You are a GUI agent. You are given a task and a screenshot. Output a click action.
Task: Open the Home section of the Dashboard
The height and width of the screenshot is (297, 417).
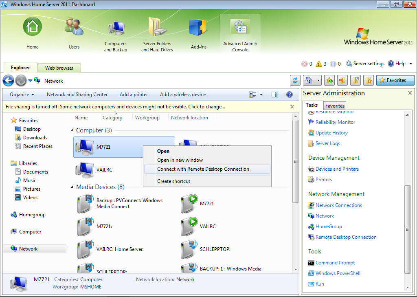click(33, 33)
